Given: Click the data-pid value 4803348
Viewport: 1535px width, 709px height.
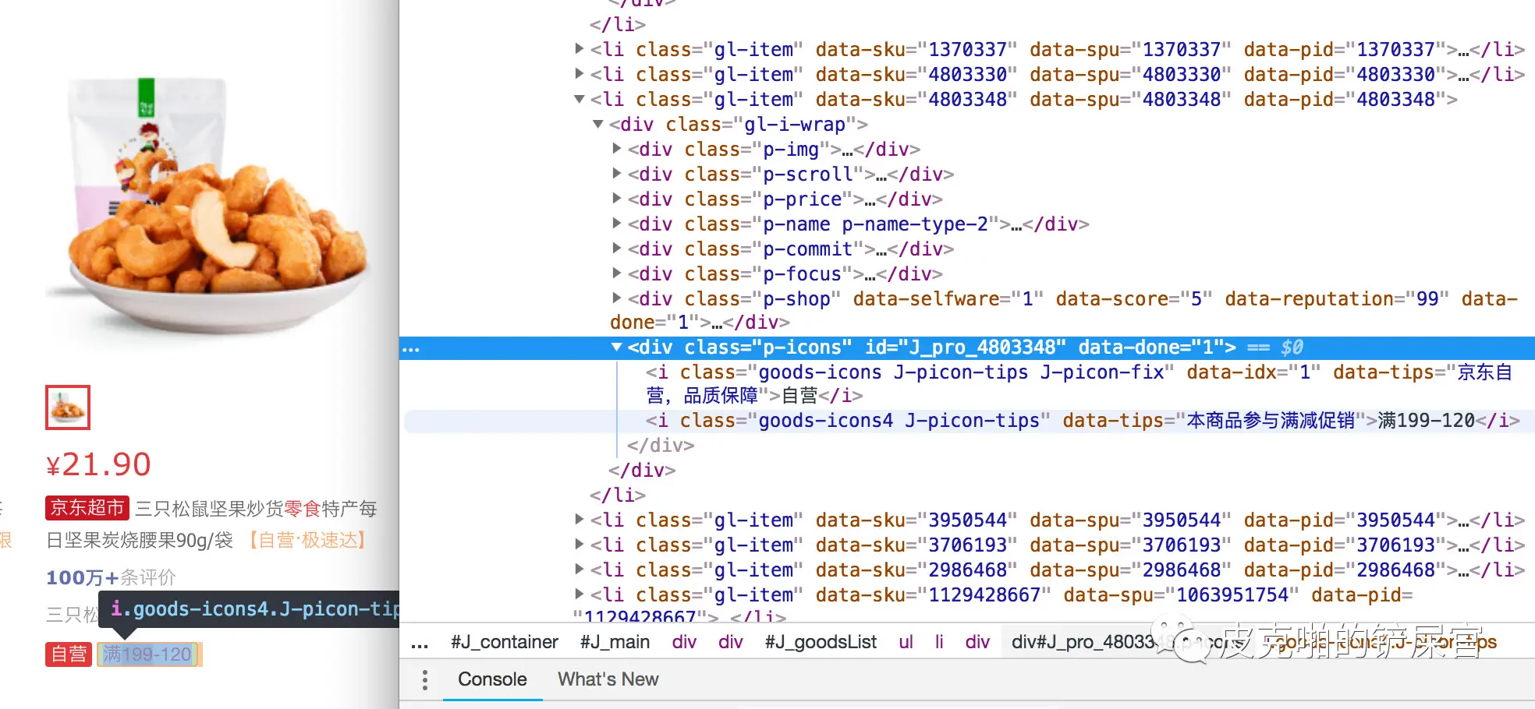Looking at the screenshot, I should pyautogui.click(x=1396, y=99).
